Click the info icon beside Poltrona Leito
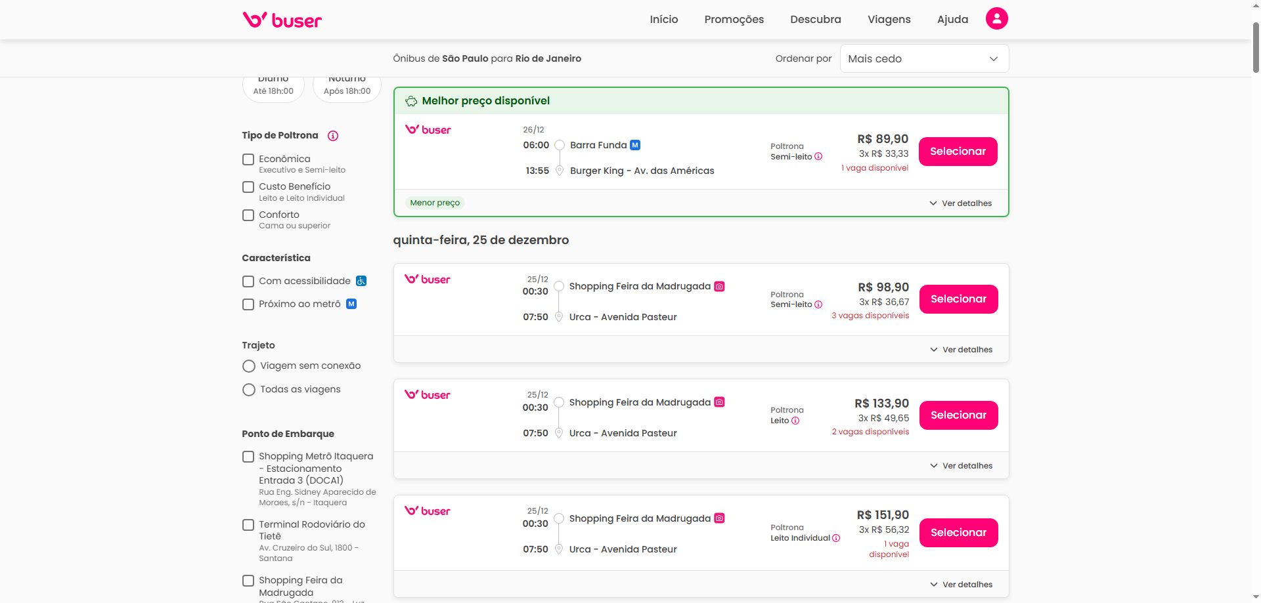Viewport: 1261px width, 603px height. (x=795, y=421)
